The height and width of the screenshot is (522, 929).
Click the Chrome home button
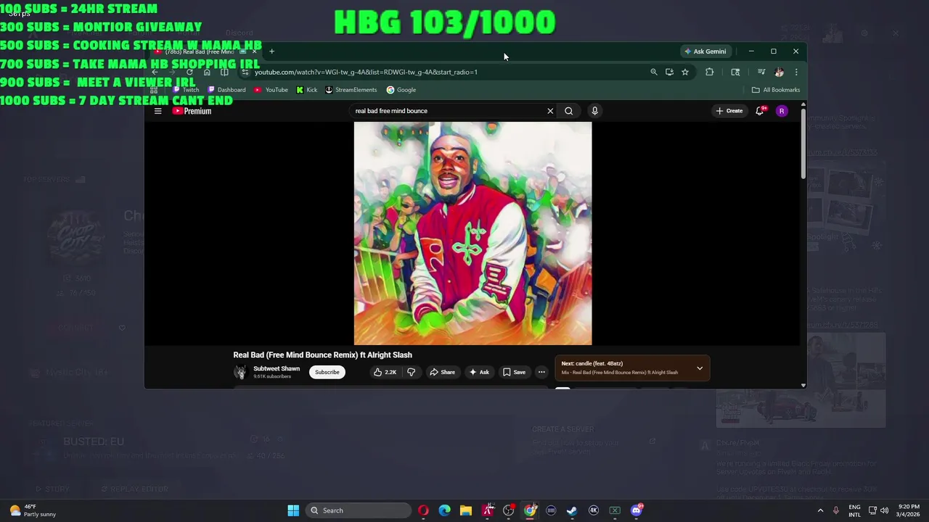[207, 72]
